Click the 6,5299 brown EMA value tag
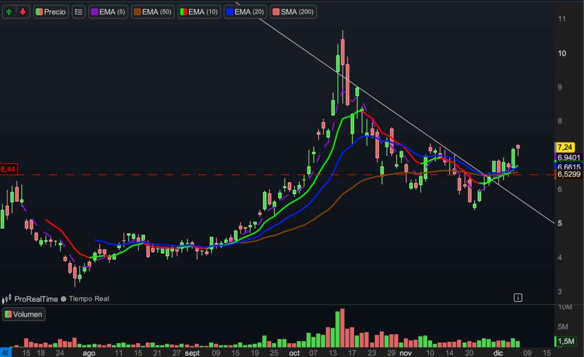Image resolution: width=584 pixels, height=357 pixels. pos(569,175)
